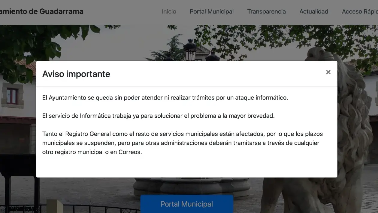
Task: Click the Ayuntamiento de Guadarrama site title
Action: pos(42,12)
